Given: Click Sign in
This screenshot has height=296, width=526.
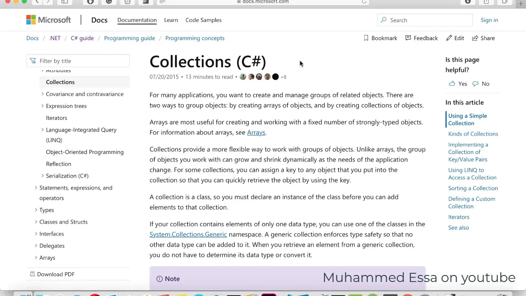Looking at the screenshot, I should click(489, 20).
